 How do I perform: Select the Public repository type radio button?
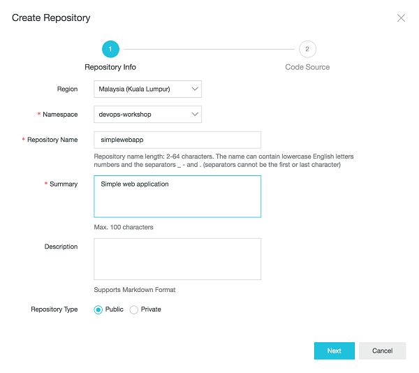pos(98,309)
